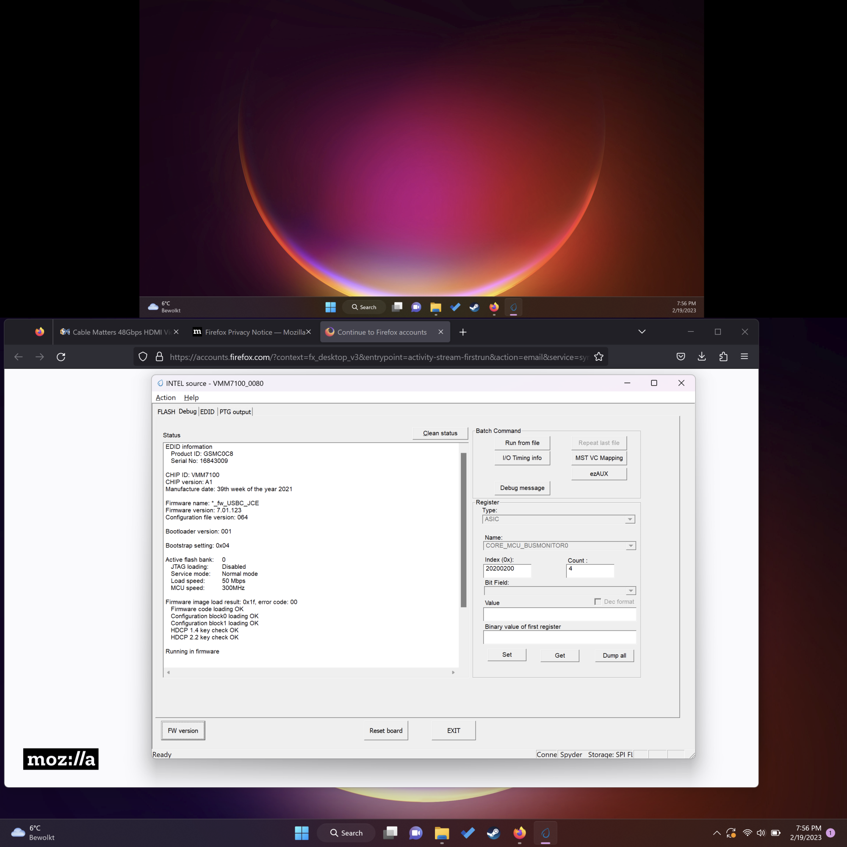Open Steam from the taskbar
This screenshot has width=847, height=847.
(x=493, y=833)
